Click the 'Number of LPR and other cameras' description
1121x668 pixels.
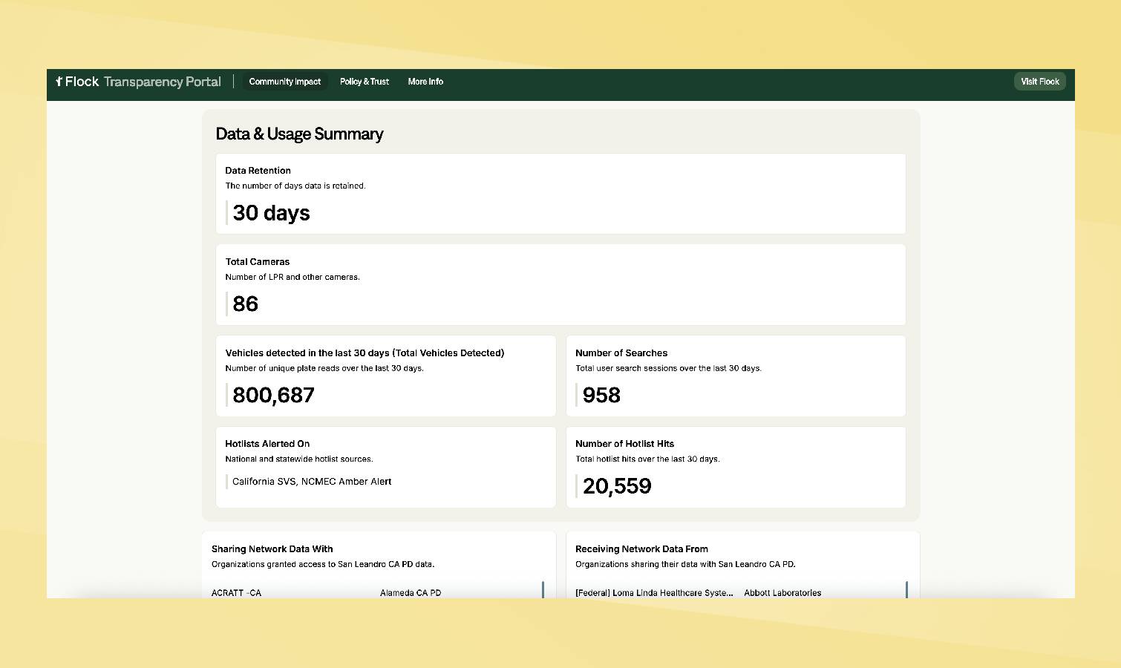coord(292,278)
